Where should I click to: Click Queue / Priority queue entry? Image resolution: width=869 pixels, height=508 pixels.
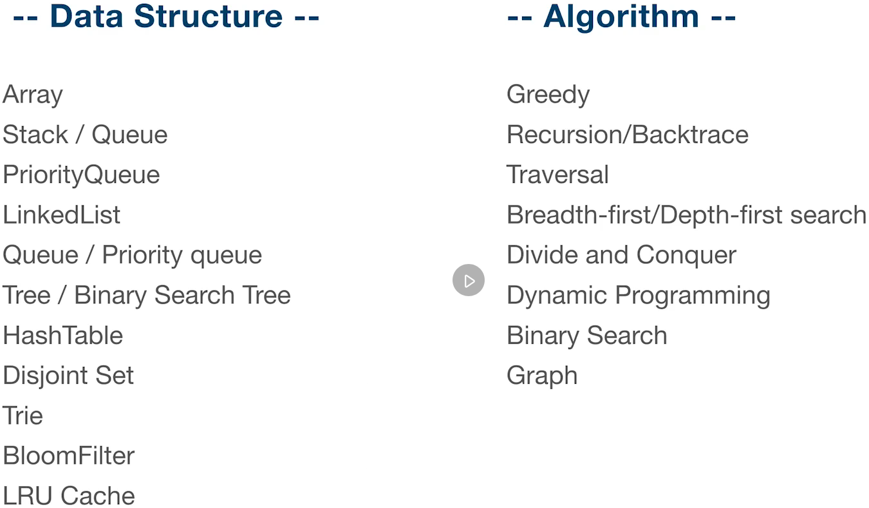(x=133, y=256)
